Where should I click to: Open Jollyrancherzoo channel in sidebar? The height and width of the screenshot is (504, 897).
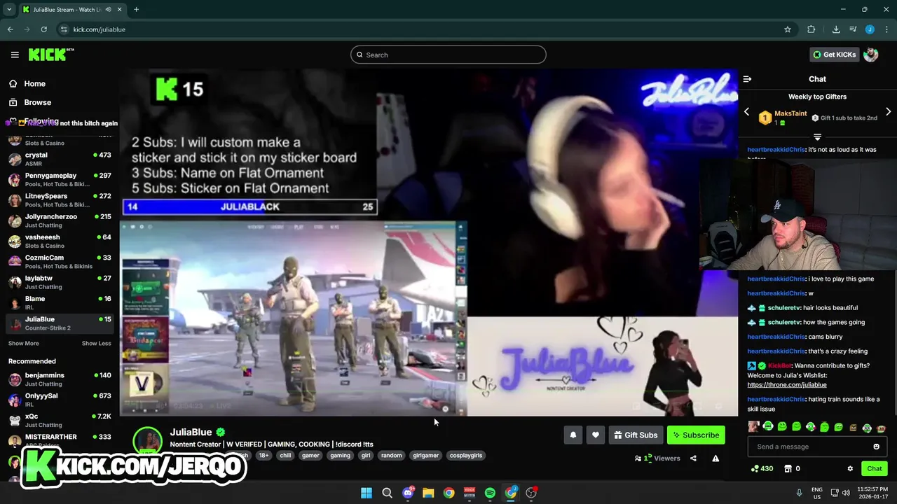60,220
